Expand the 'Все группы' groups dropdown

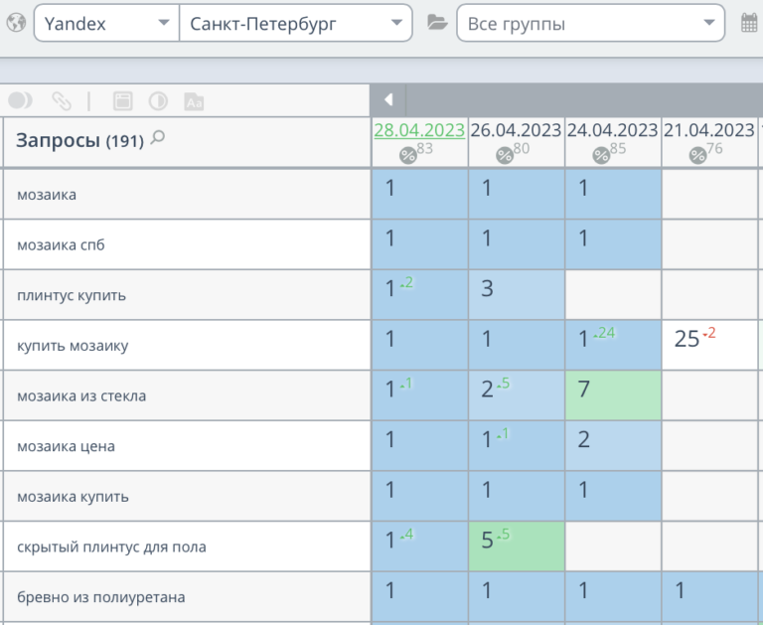pos(590,23)
